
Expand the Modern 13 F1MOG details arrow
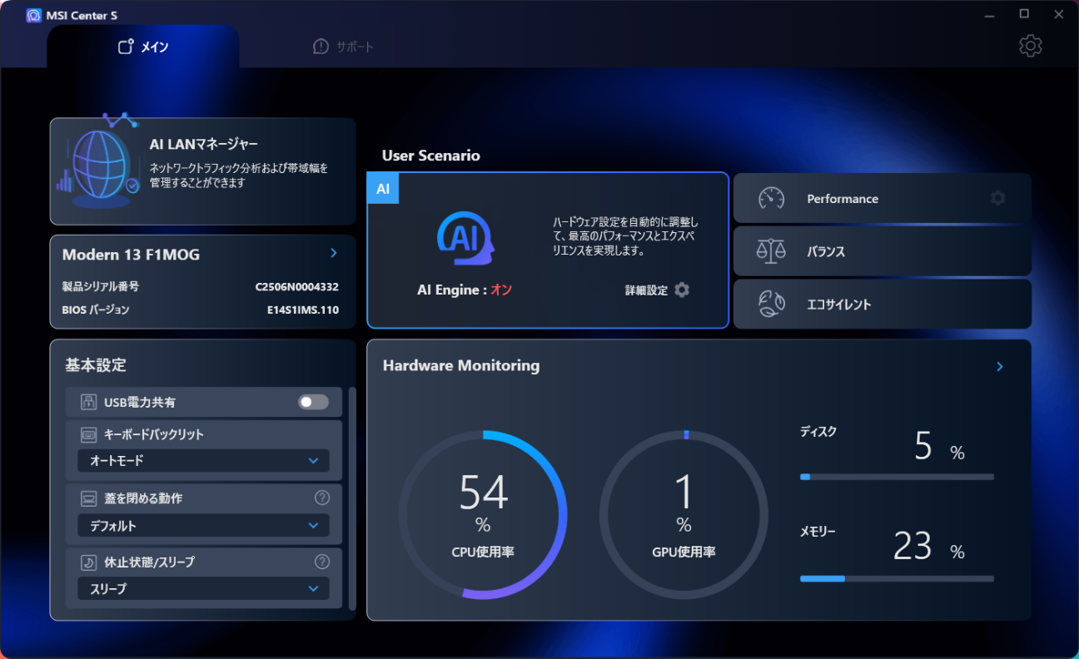pyautogui.click(x=334, y=253)
